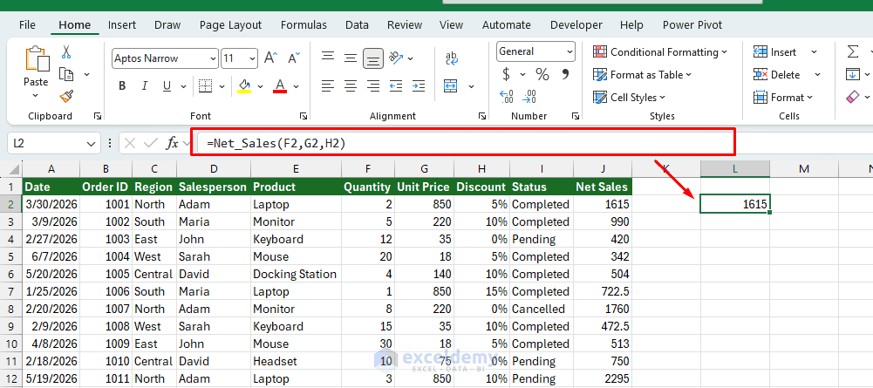Click the Merge & Center icon
The width and height of the screenshot is (873, 388).
click(450, 86)
